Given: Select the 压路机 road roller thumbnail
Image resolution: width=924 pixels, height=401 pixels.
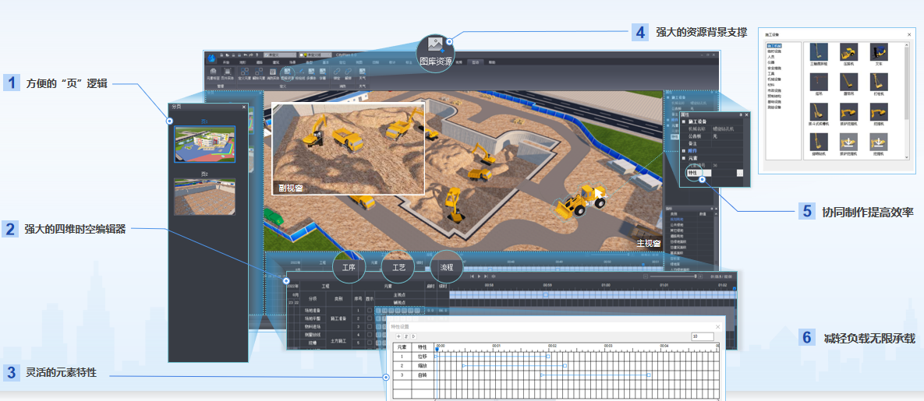Looking at the screenshot, I should (848, 52).
